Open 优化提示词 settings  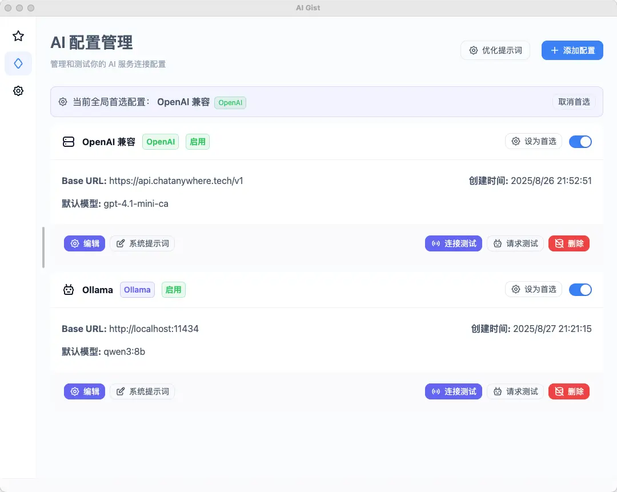495,50
